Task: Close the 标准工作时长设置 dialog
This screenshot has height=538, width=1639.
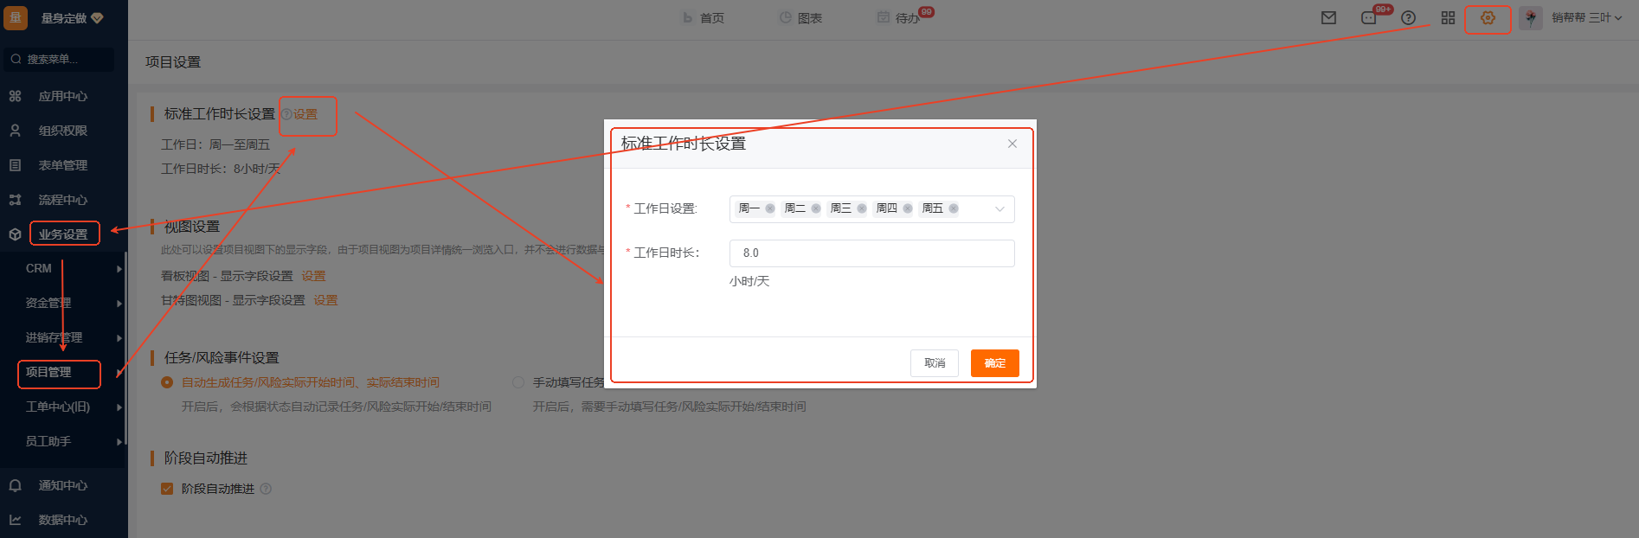Action: point(1012,144)
